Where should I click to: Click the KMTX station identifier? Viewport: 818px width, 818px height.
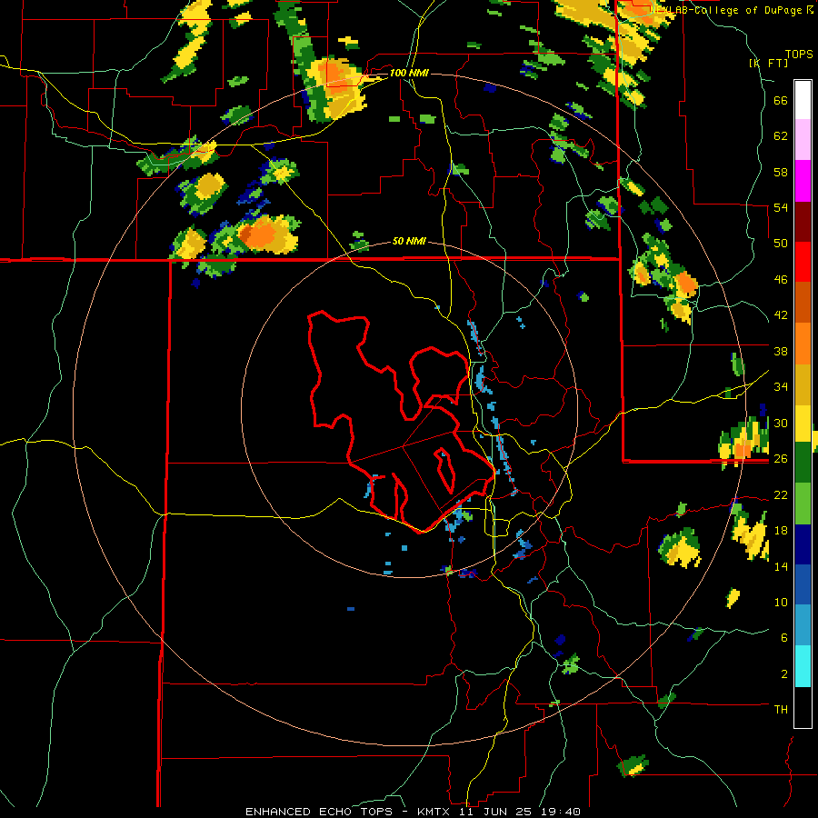coord(435,812)
